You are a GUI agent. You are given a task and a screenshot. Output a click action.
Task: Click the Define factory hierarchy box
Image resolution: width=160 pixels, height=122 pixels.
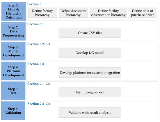coord(42,13)
